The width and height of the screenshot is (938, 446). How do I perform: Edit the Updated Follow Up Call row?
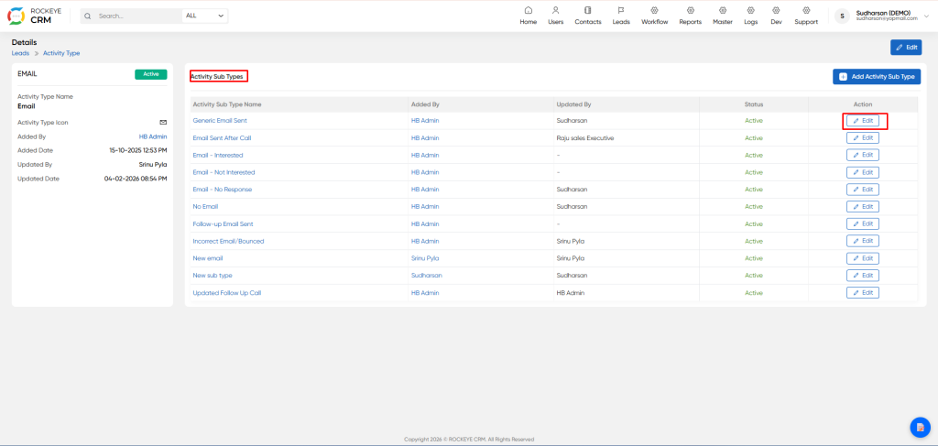click(x=863, y=293)
